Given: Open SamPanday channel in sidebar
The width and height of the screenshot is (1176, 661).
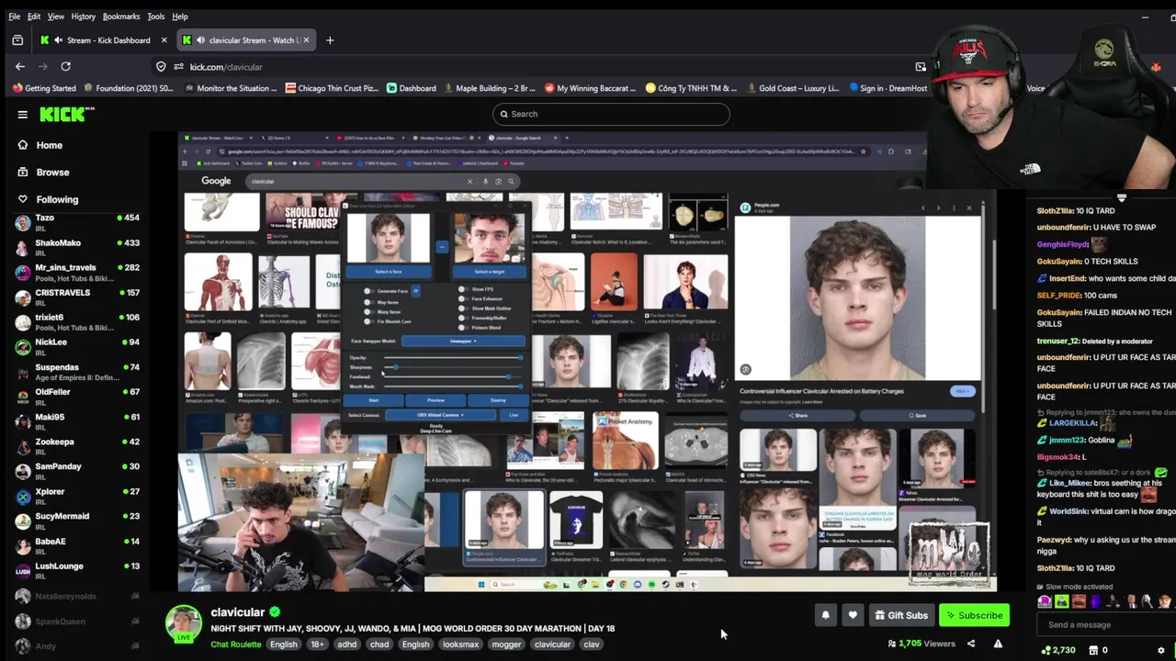Looking at the screenshot, I should coord(77,472).
